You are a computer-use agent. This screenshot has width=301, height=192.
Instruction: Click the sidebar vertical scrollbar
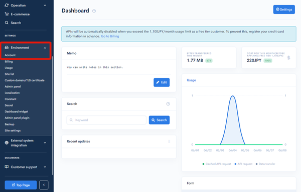pos(52,115)
